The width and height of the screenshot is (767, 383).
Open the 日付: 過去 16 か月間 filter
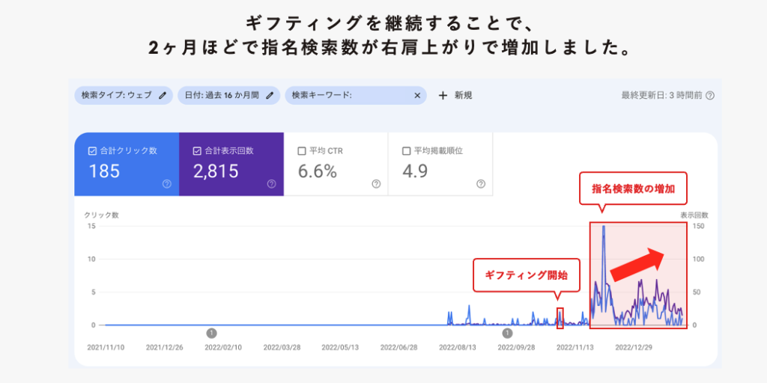(222, 96)
